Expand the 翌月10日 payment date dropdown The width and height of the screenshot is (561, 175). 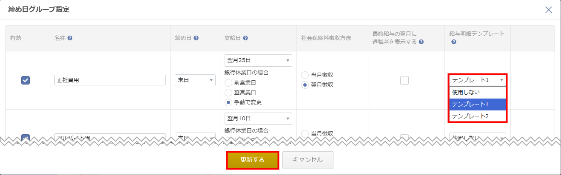258,119
